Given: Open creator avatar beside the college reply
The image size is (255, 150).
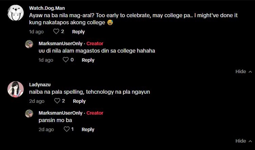Looking at the screenshot, I should coord(29,44).
